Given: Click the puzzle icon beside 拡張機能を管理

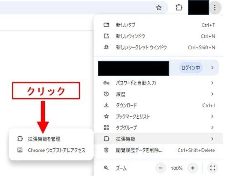Looking at the screenshot, I should pyautogui.click(x=20, y=138).
